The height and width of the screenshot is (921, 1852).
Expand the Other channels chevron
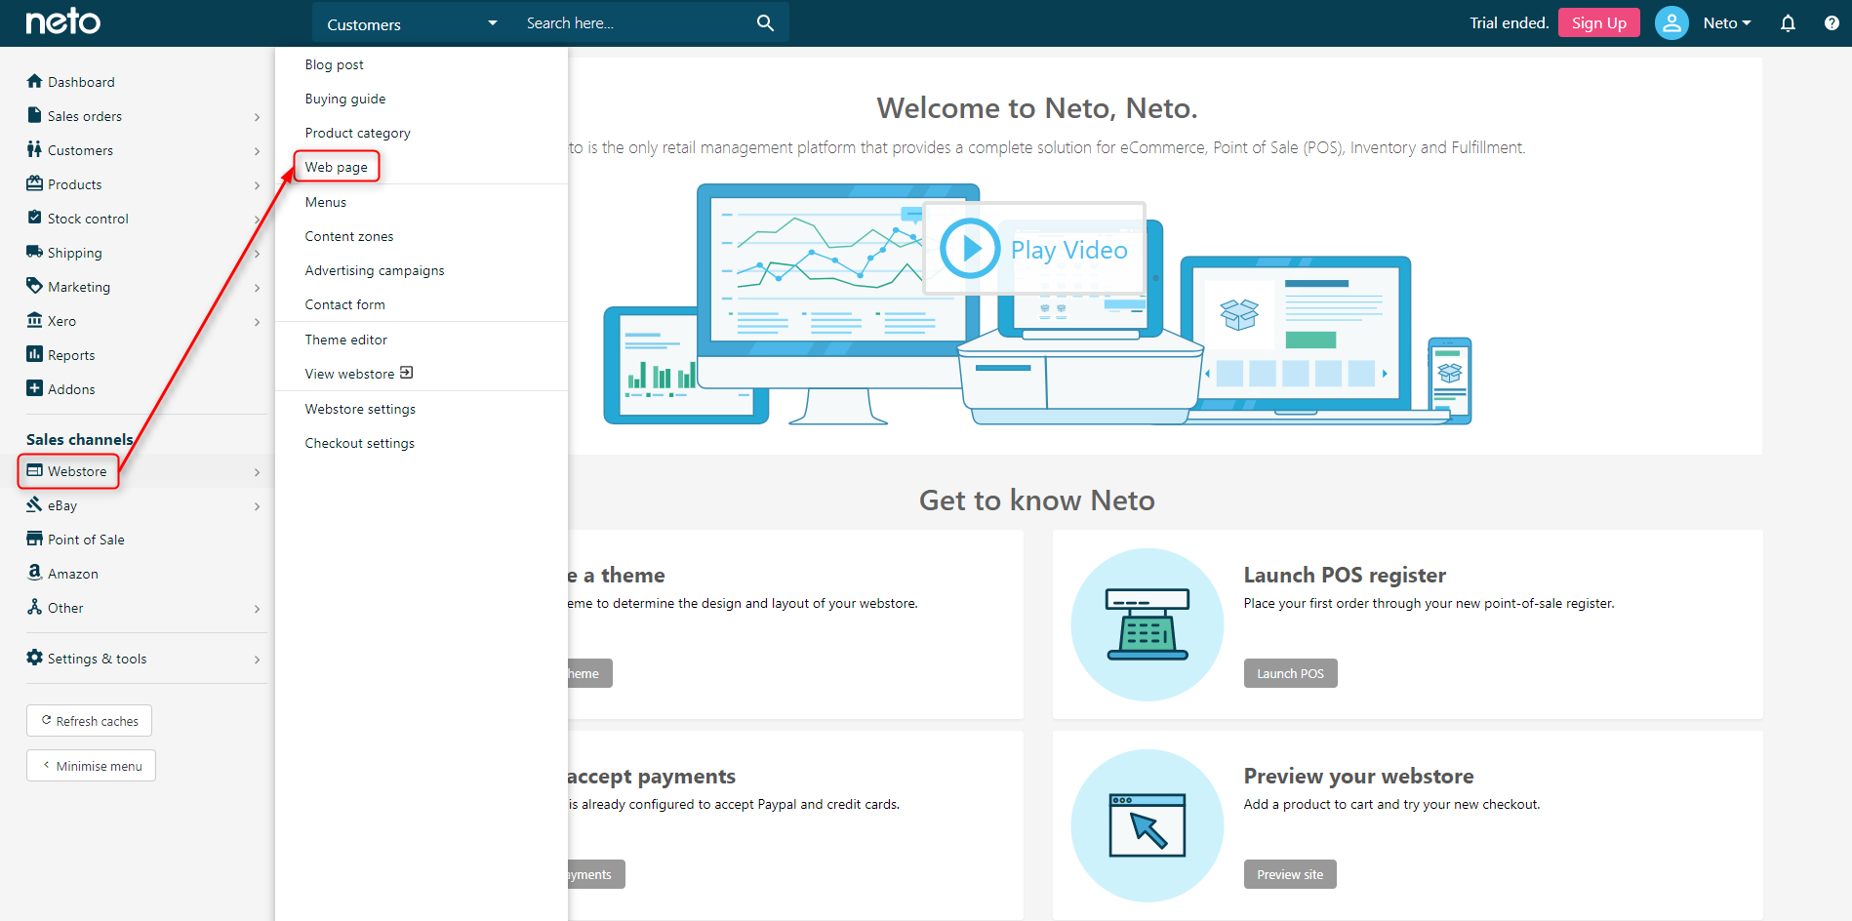(x=257, y=609)
